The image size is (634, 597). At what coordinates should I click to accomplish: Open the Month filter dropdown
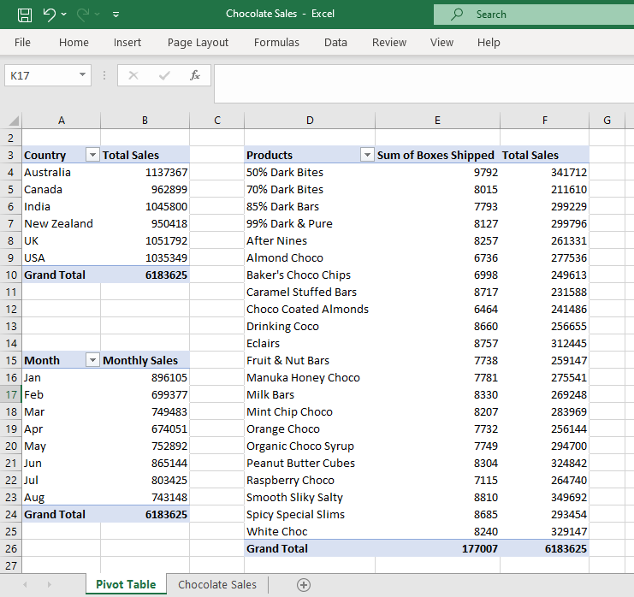pos(92,360)
